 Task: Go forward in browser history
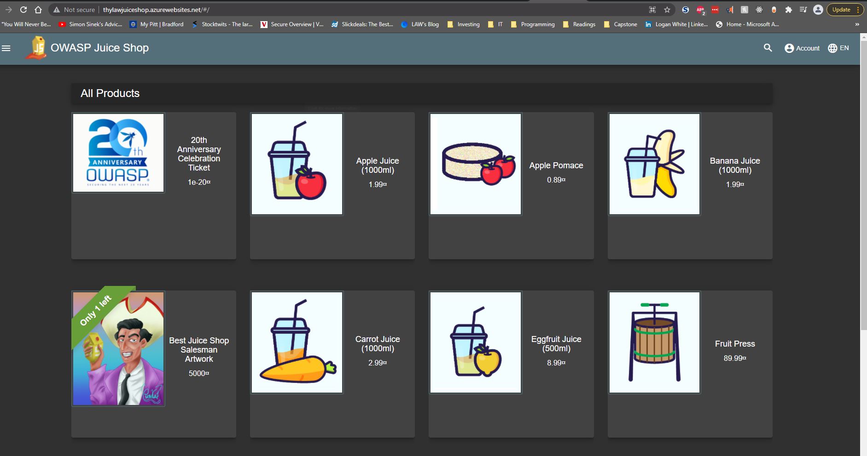tap(8, 10)
